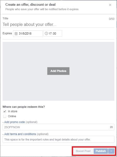117x157 pixels.
Task: Close the create offer dialog
Action: pos(110,5)
